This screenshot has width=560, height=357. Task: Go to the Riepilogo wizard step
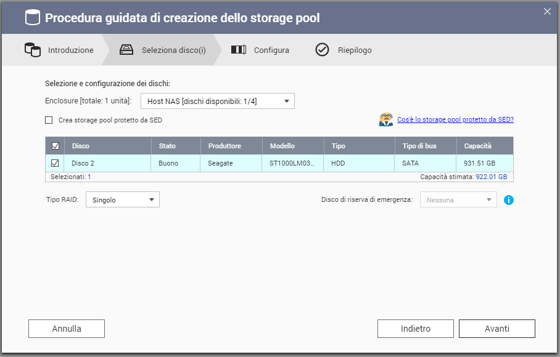pos(354,50)
